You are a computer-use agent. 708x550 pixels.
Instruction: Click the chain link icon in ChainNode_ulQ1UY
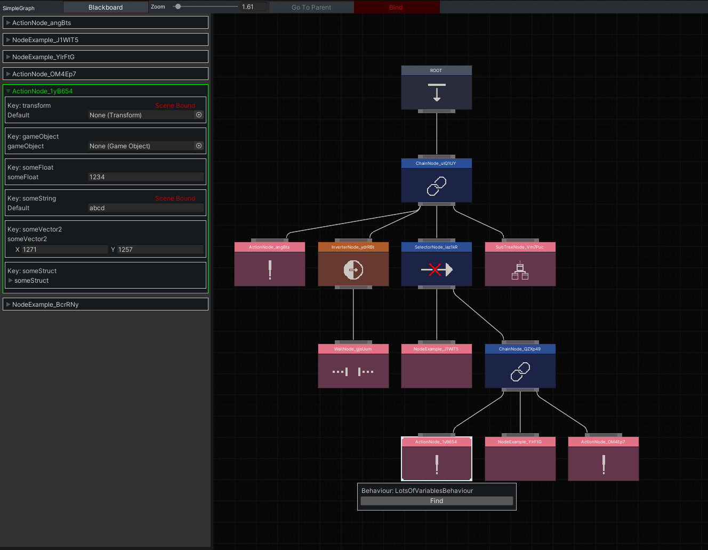pos(437,186)
